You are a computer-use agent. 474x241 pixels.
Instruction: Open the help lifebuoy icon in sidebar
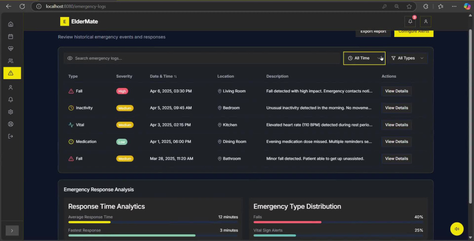click(x=10, y=124)
